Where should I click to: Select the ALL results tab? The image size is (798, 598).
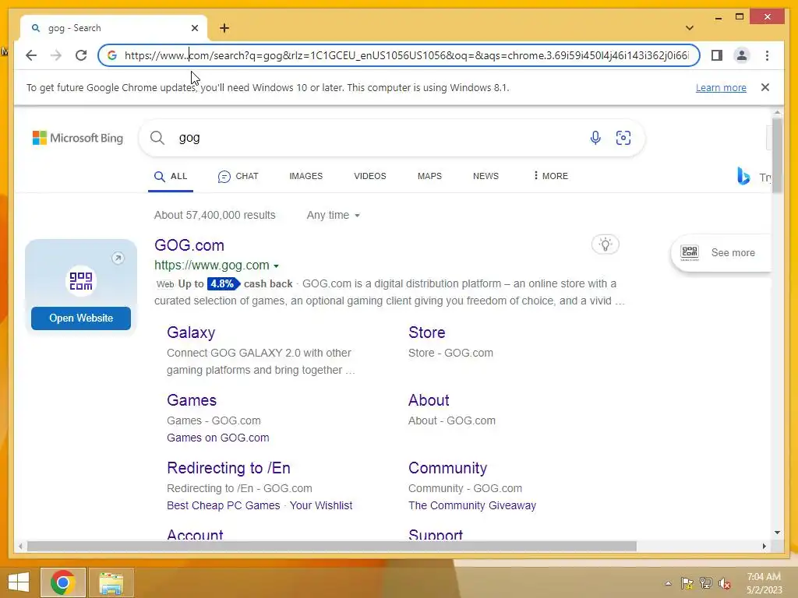(x=171, y=176)
